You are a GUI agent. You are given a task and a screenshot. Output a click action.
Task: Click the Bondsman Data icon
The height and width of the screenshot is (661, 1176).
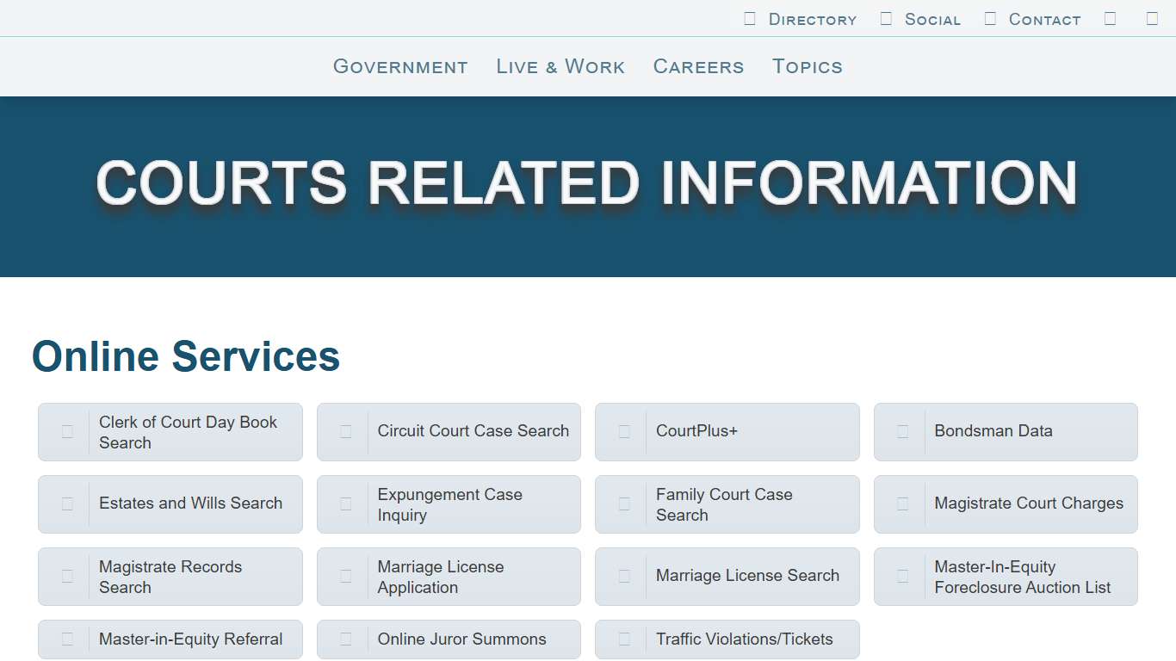tap(902, 431)
